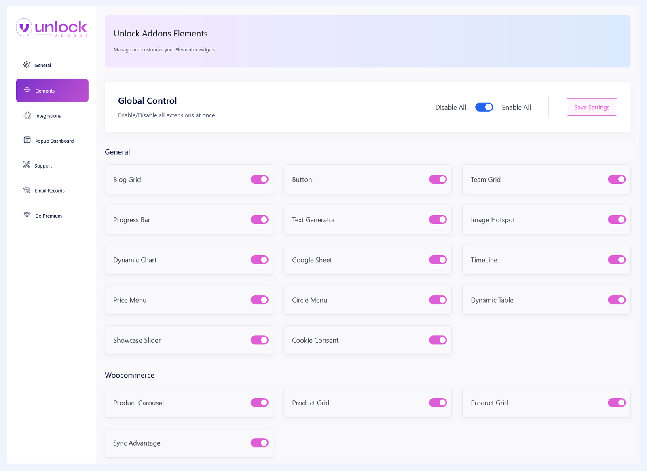The image size is (647, 471).
Task: Click the Go Premium diamond icon
Action: tap(27, 215)
